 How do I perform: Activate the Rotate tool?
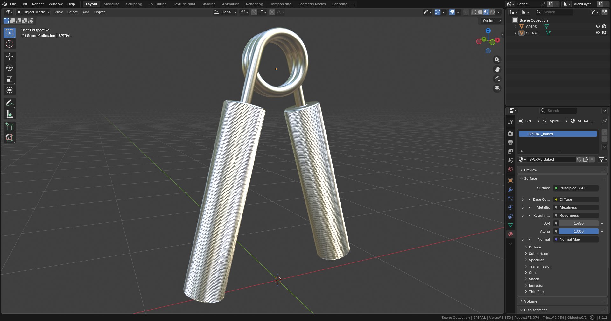10,68
